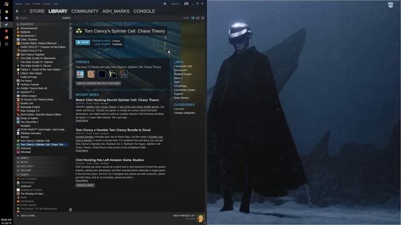
Task: Select Terraria in the game list
Action: click(25, 137)
